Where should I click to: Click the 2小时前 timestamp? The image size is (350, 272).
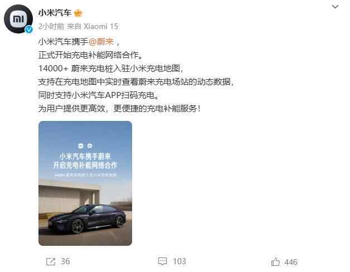(51, 26)
